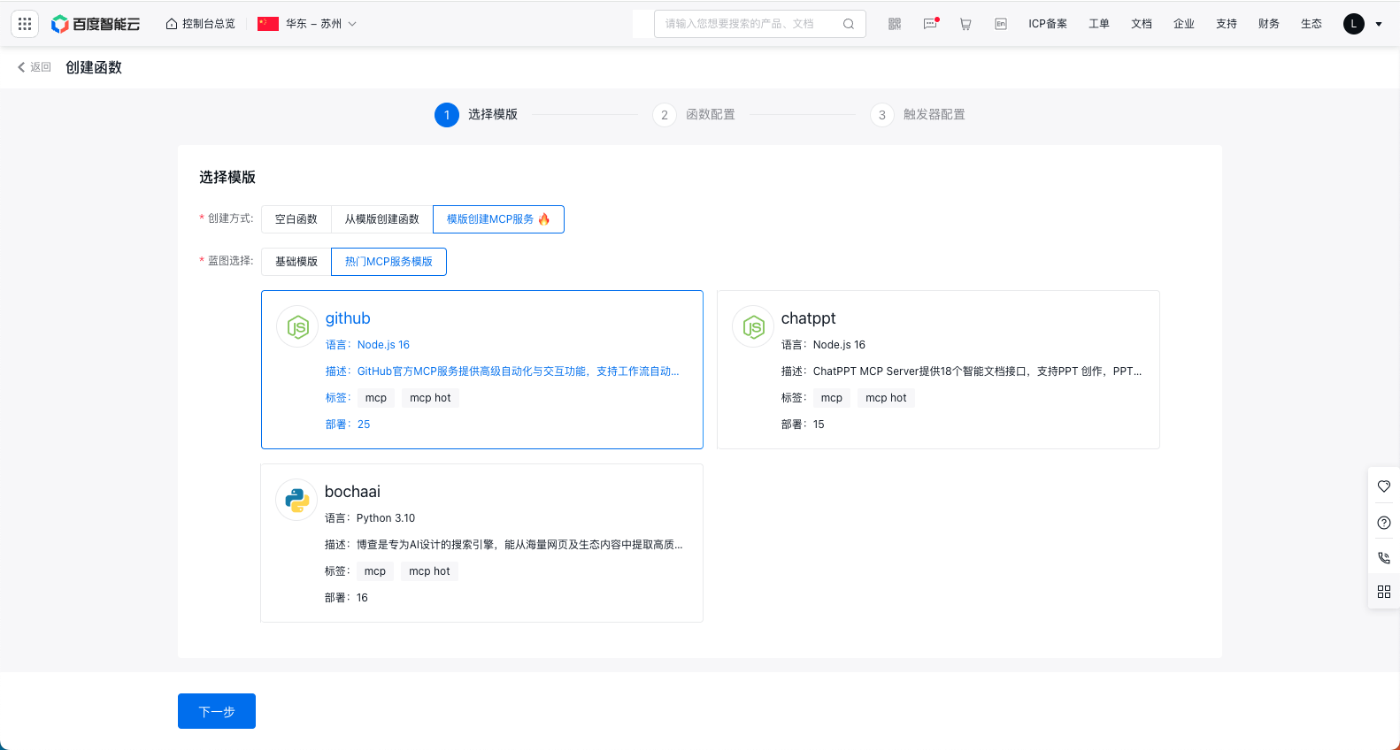The image size is (1400, 750).
Task: Select step 1 选择模版
Action: coord(476,115)
